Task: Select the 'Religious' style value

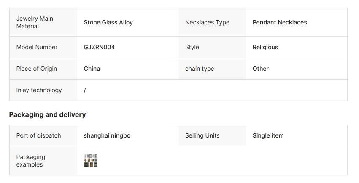Action: pos(265,47)
